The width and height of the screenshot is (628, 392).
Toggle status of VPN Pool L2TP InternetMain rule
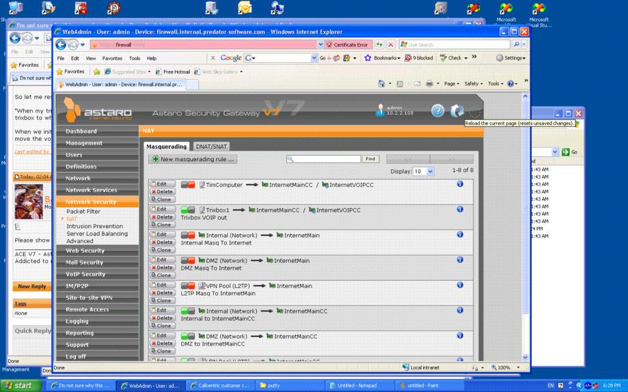188,285
